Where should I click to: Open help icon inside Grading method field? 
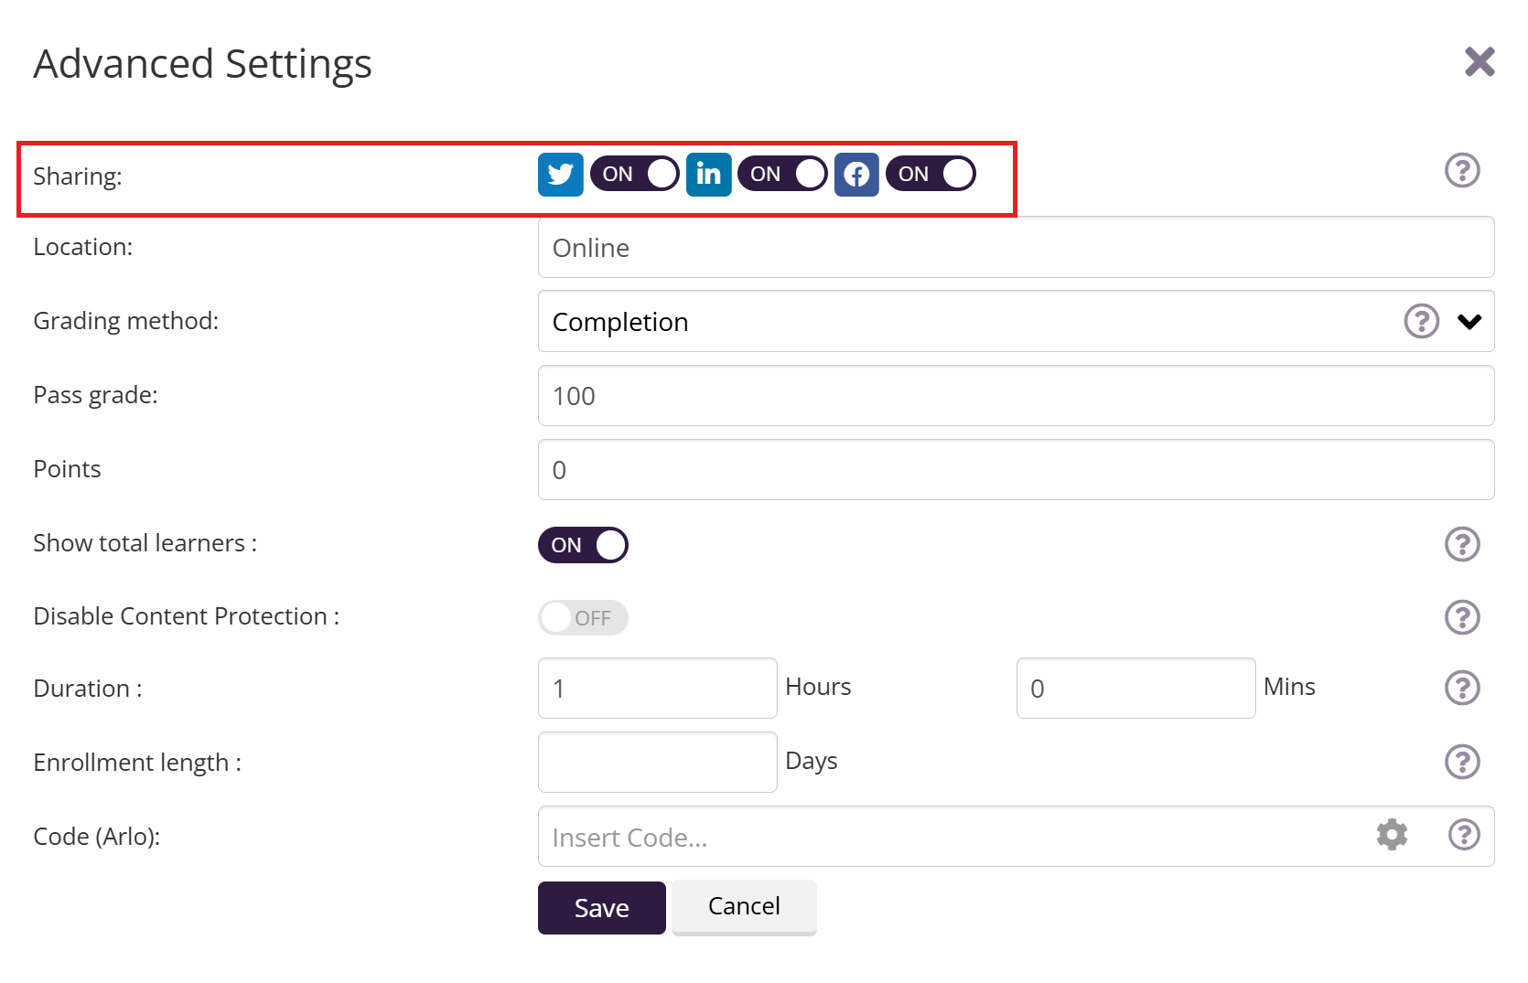1421,321
